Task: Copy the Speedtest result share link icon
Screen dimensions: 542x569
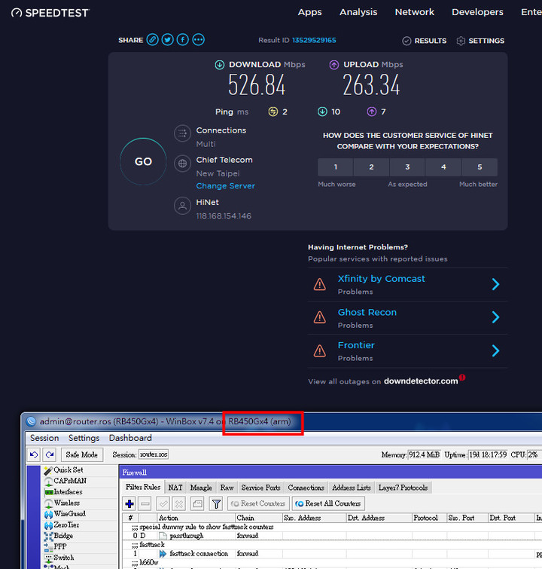Action: [152, 39]
